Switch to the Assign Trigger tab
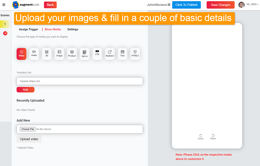The height and width of the screenshot is (166, 260). pos(29,29)
